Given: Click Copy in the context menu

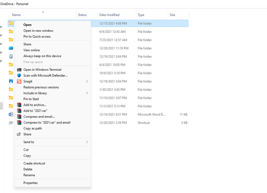Looking at the screenshot, I should click(27, 156).
